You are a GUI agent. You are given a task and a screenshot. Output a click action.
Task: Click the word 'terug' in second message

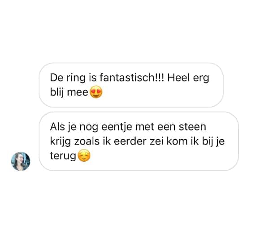63,156
